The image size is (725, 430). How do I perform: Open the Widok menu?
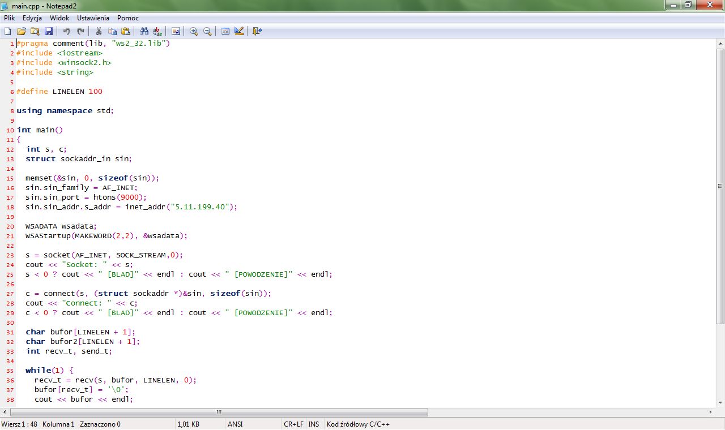(x=59, y=18)
